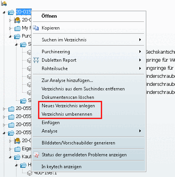Select Kopieren from the context menu
The width and height of the screenshot is (175, 177).
click(51, 28)
